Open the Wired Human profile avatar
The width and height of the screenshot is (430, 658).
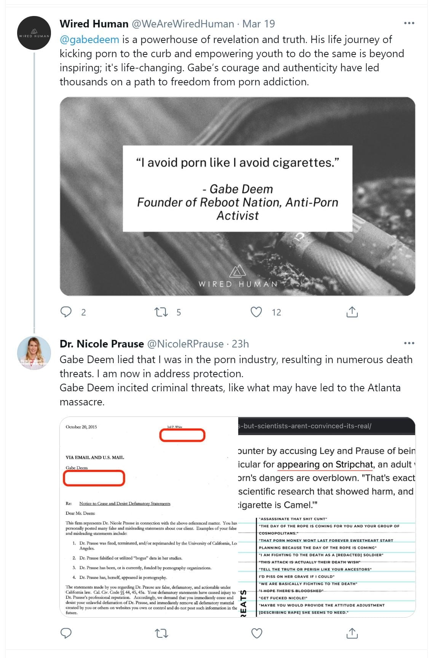tap(34, 33)
